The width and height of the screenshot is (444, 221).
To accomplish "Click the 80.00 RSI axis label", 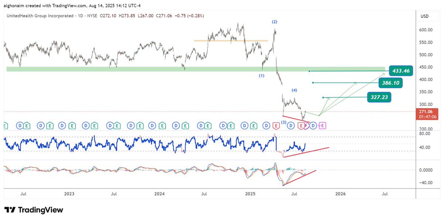I will 425,134.
